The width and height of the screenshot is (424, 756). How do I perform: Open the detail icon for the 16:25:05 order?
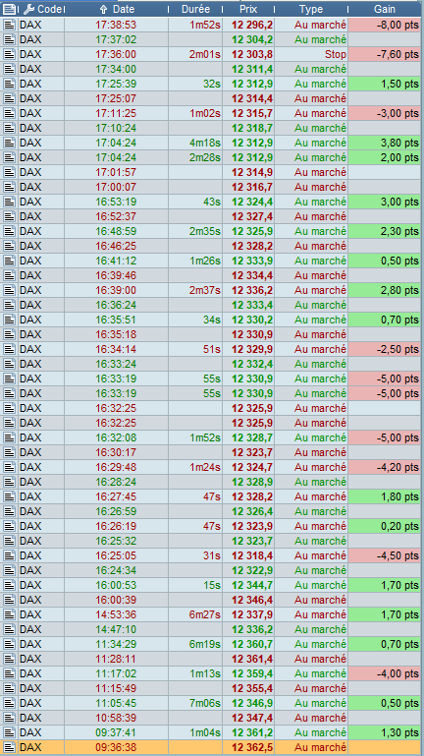point(9,555)
